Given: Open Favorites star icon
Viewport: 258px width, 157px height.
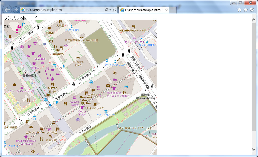Looking at the screenshot, I should coord(246,10).
